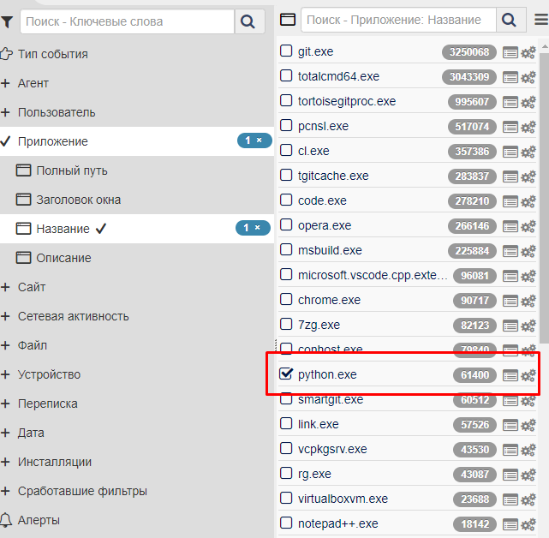Click the keyword search magnifier icon
This screenshot has width=549, height=538.
click(x=248, y=21)
